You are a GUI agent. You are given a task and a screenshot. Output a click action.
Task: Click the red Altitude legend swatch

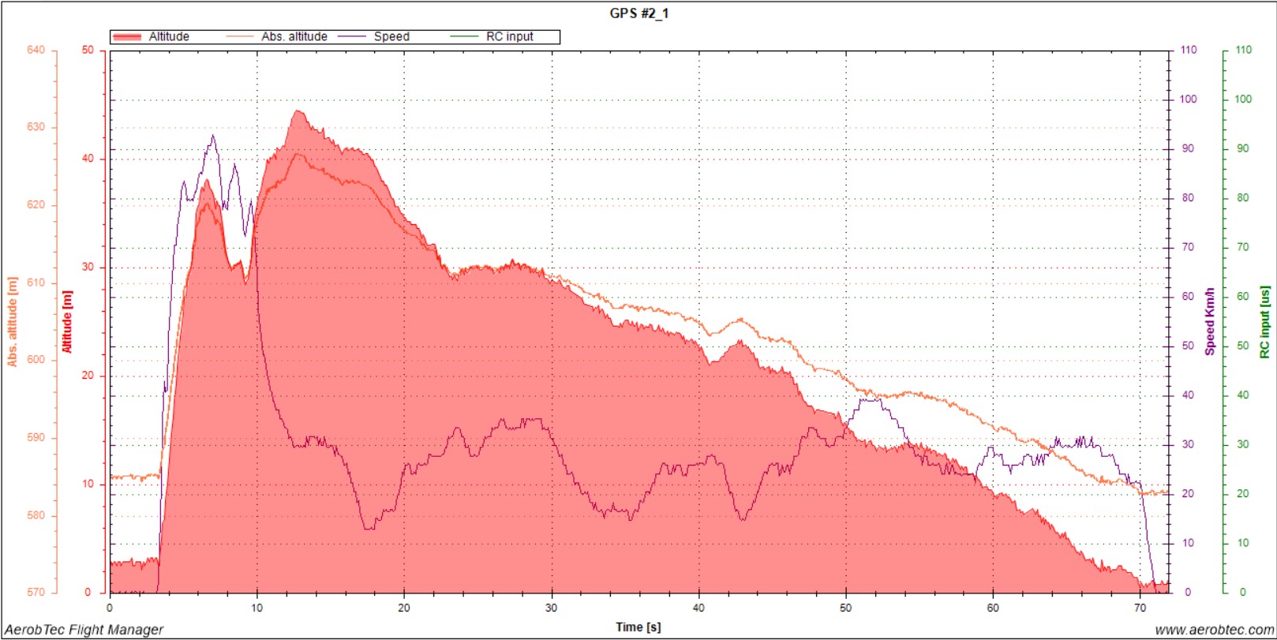point(127,37)
